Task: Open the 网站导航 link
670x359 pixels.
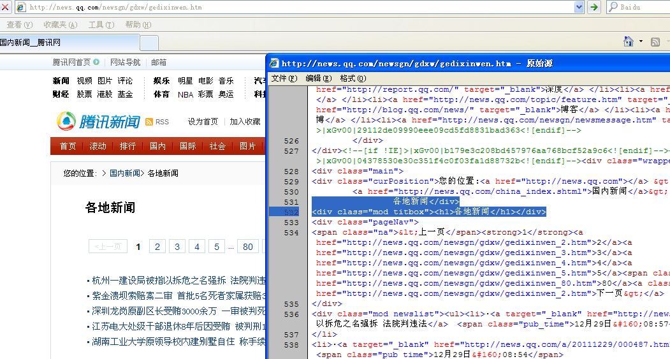Action: (125, 62)
